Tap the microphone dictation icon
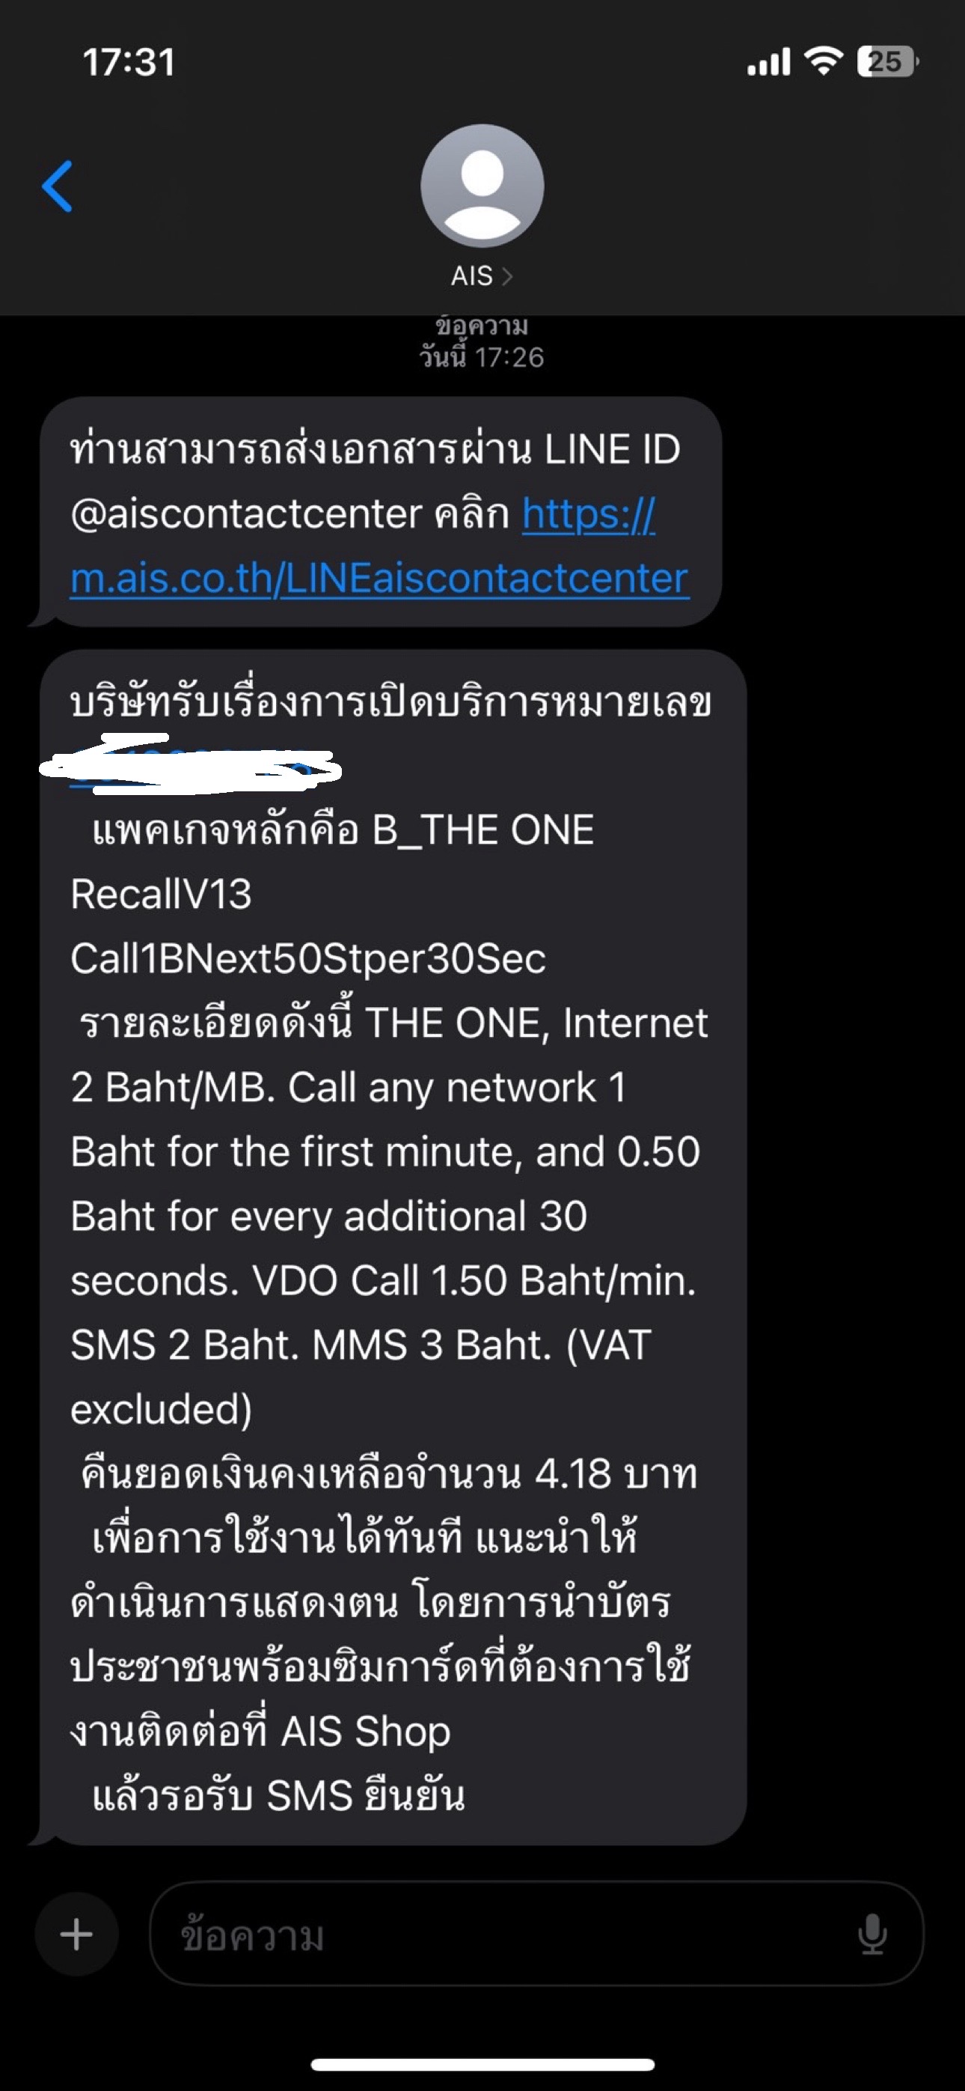 pyautogui.click(x=871, y=1935)
